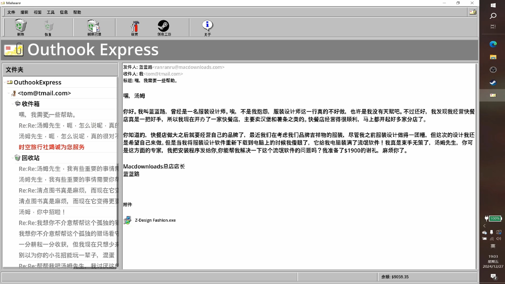Click sender address ranranru@macdownloads.com

point(188,67)
